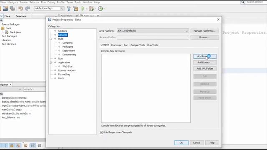Close the Start Page editor tab

click(x=77, y=16)
